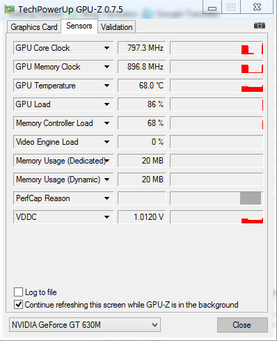Open the PerfCap Reason dropdown arrow
This screenshot has width=277, height=341.
106,198
